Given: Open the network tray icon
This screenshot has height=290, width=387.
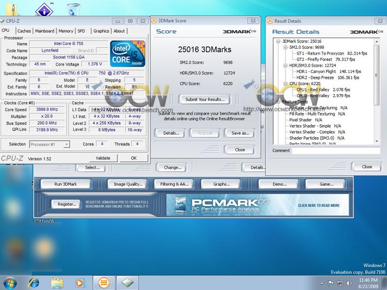Looking at the screenshot, I should pos(340,283).
